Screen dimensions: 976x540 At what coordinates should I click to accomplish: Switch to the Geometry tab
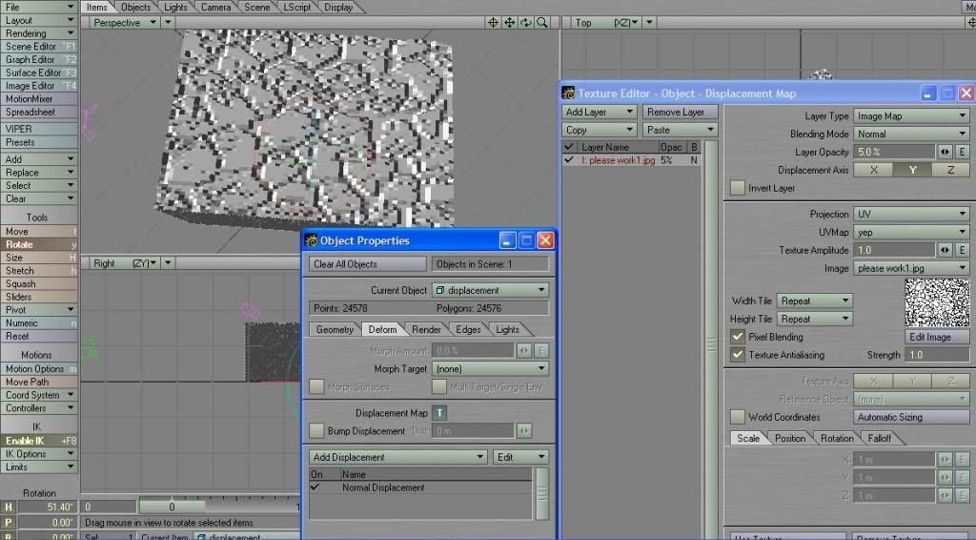pos(335,329)
